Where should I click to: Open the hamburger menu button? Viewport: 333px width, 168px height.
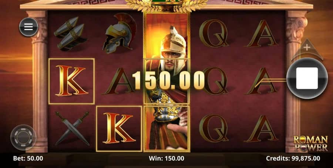coord(28,27)
